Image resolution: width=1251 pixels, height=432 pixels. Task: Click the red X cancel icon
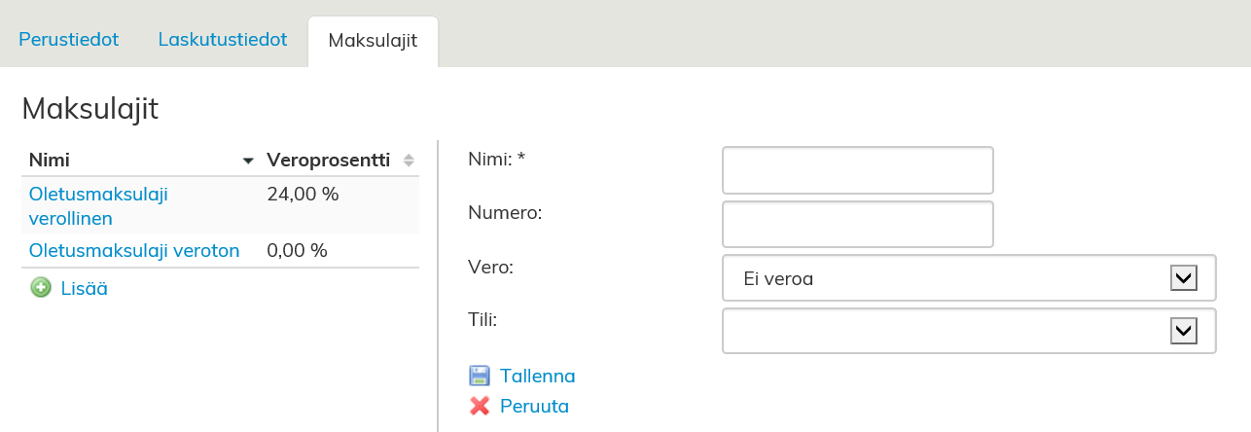(480, 407)
